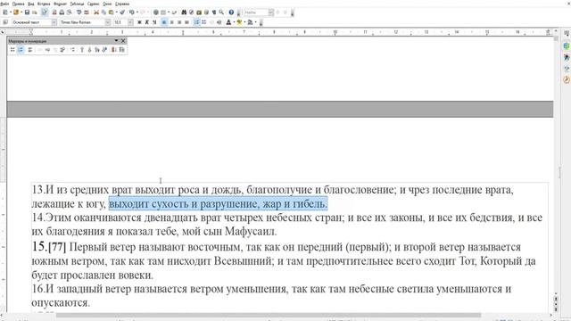Viewport: 571px width, 321px height.
Task: Open the Navigator compass icon in toolbar
Action: tap(191, 12)
